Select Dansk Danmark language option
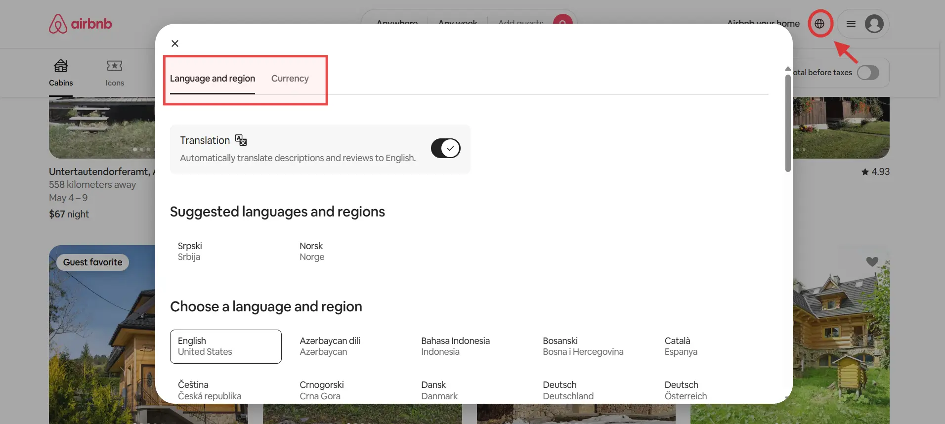Image resolution: width=945 pixels, height=424 pixels. pyautogui.click(x=469, y=390)
